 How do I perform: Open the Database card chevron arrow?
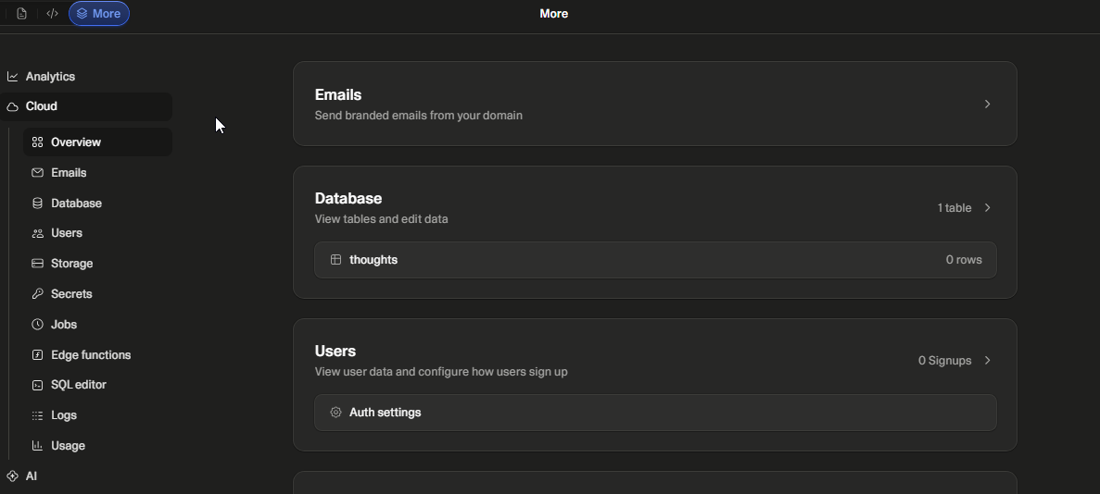[x=988, y=207]
